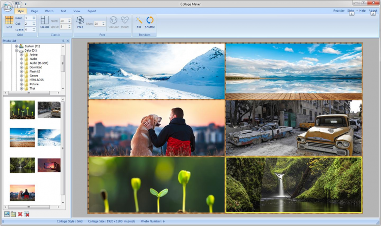This screenshot has height=226, width=381.
Task: Click inside the Row number input field
Action: (x=27, y=18)
